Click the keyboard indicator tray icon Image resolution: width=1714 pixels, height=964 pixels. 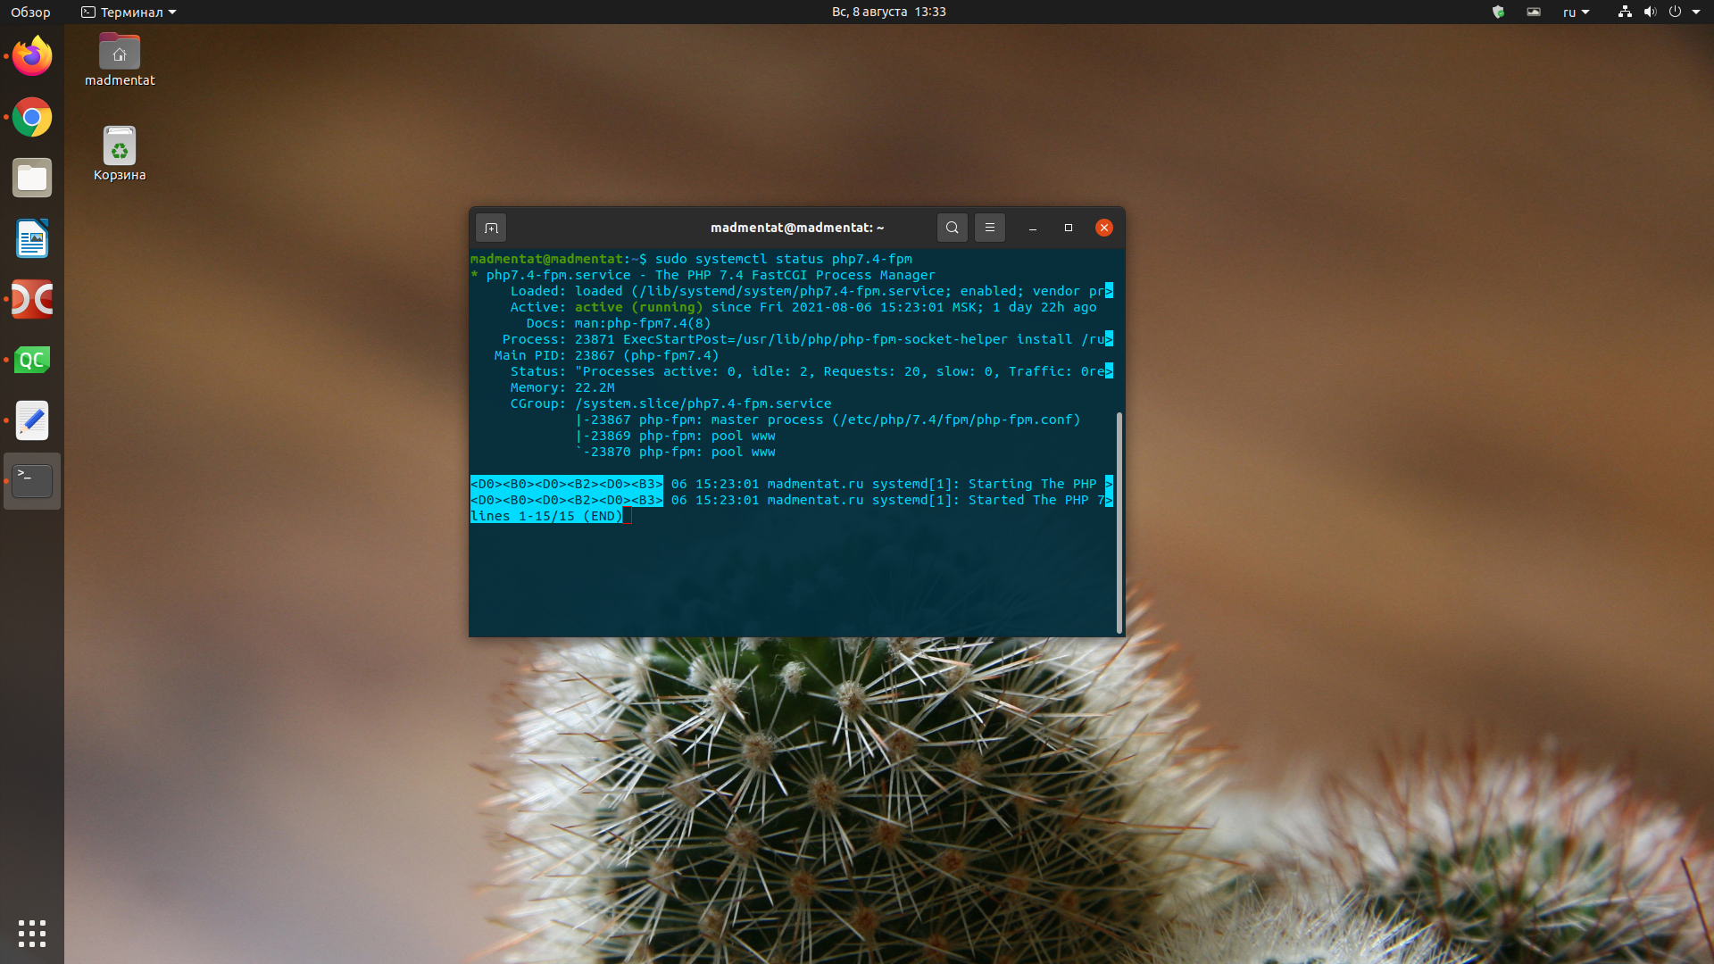[1534, 12]
